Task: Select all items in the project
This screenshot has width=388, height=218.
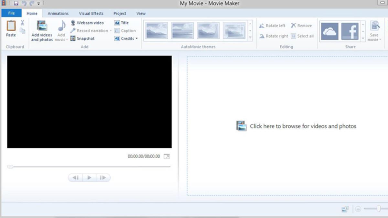Action: 303,36
